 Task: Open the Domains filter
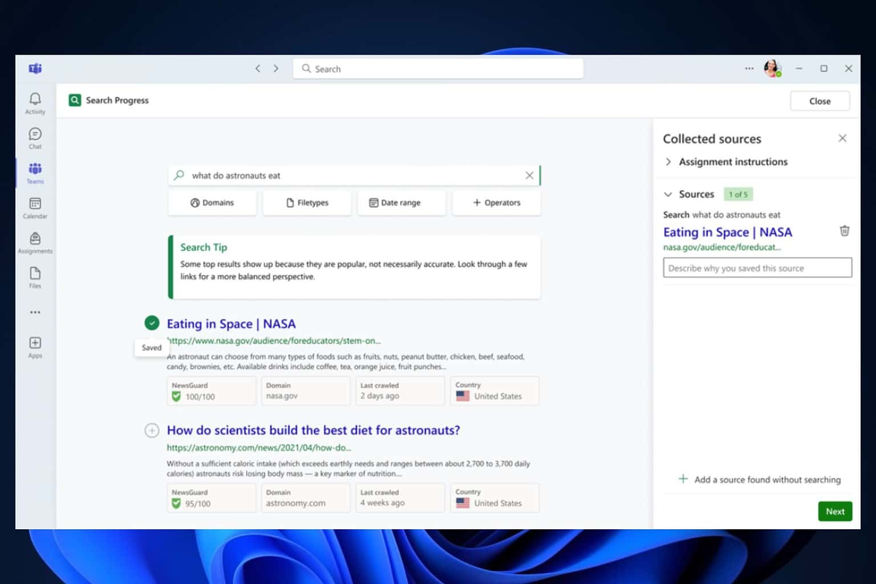pyautogui.click(x=212, y=202)
